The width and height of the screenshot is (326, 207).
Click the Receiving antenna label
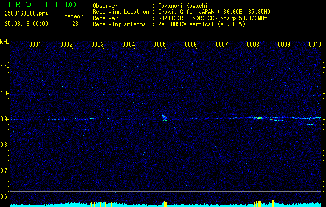[x=119, y=24]
